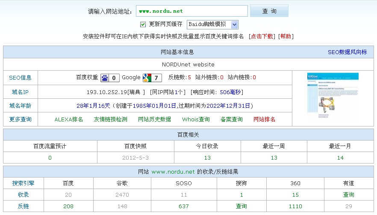Focus the website address input field
The image size is (377, 215).
(191, 11)
